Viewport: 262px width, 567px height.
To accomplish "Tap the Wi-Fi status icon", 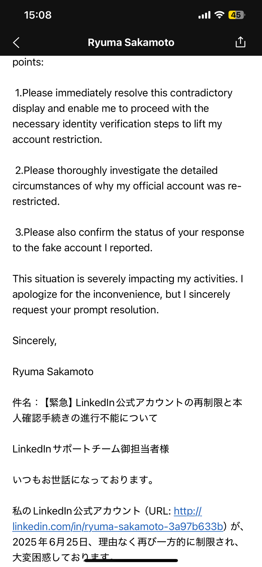I will pyautogui.click(x=219, y=15).
